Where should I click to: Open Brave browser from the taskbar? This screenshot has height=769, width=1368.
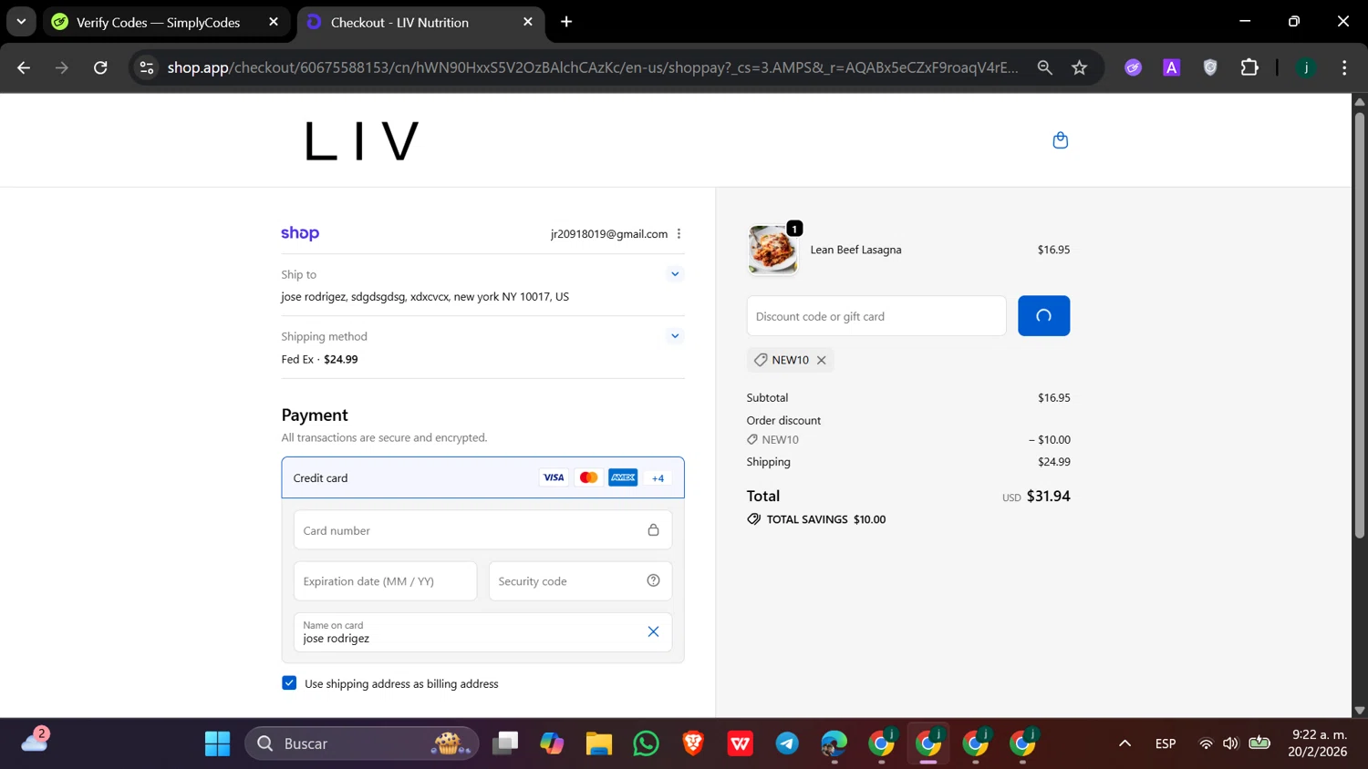693,743
